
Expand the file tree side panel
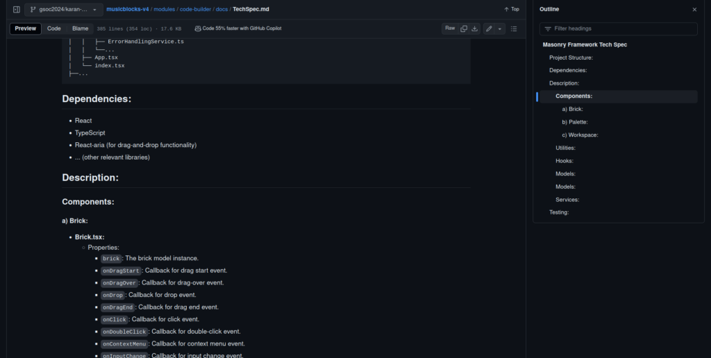click(x=17, y=9)
